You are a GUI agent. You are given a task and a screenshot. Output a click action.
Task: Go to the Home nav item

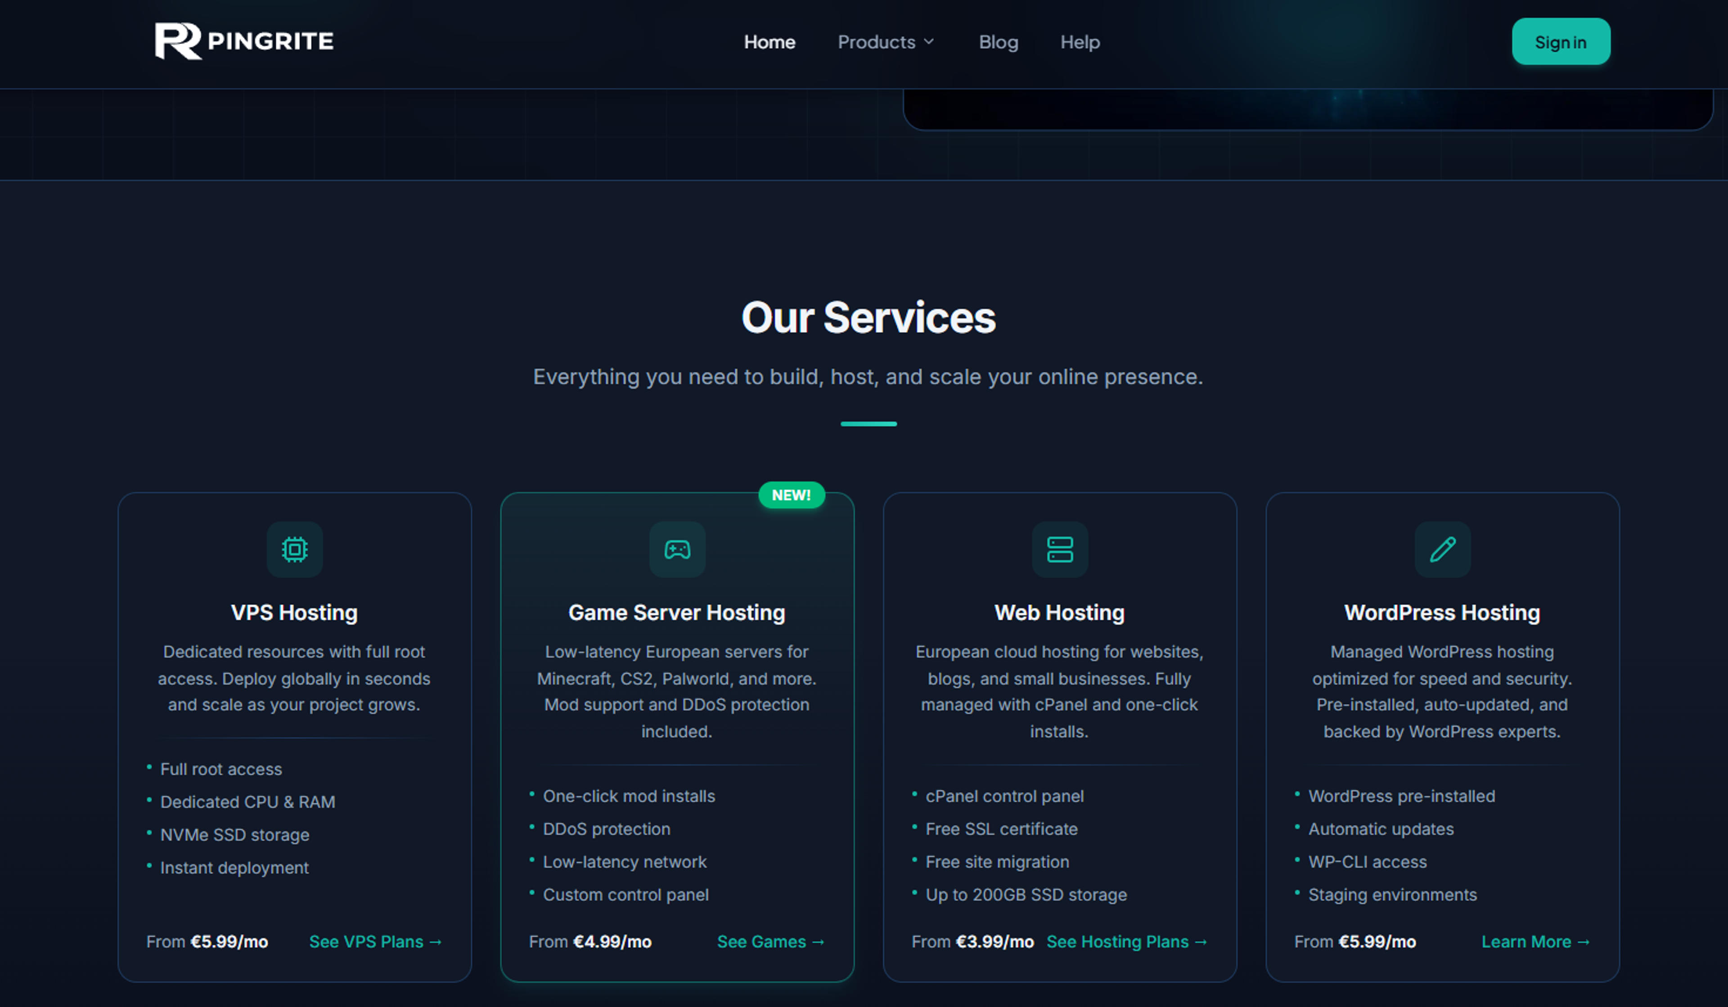769,42
